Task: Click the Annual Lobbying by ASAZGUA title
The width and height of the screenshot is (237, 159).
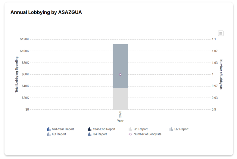Action: point(46,12)
